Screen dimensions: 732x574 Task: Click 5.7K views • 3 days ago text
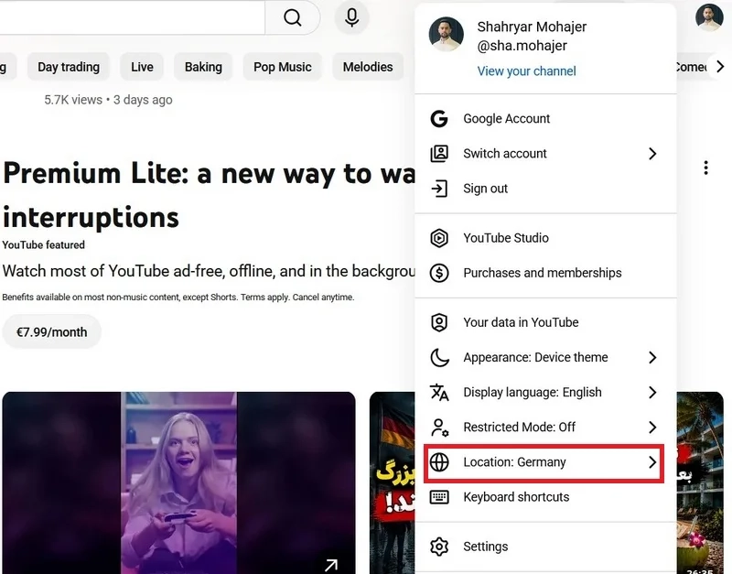(x=108, y=100)
